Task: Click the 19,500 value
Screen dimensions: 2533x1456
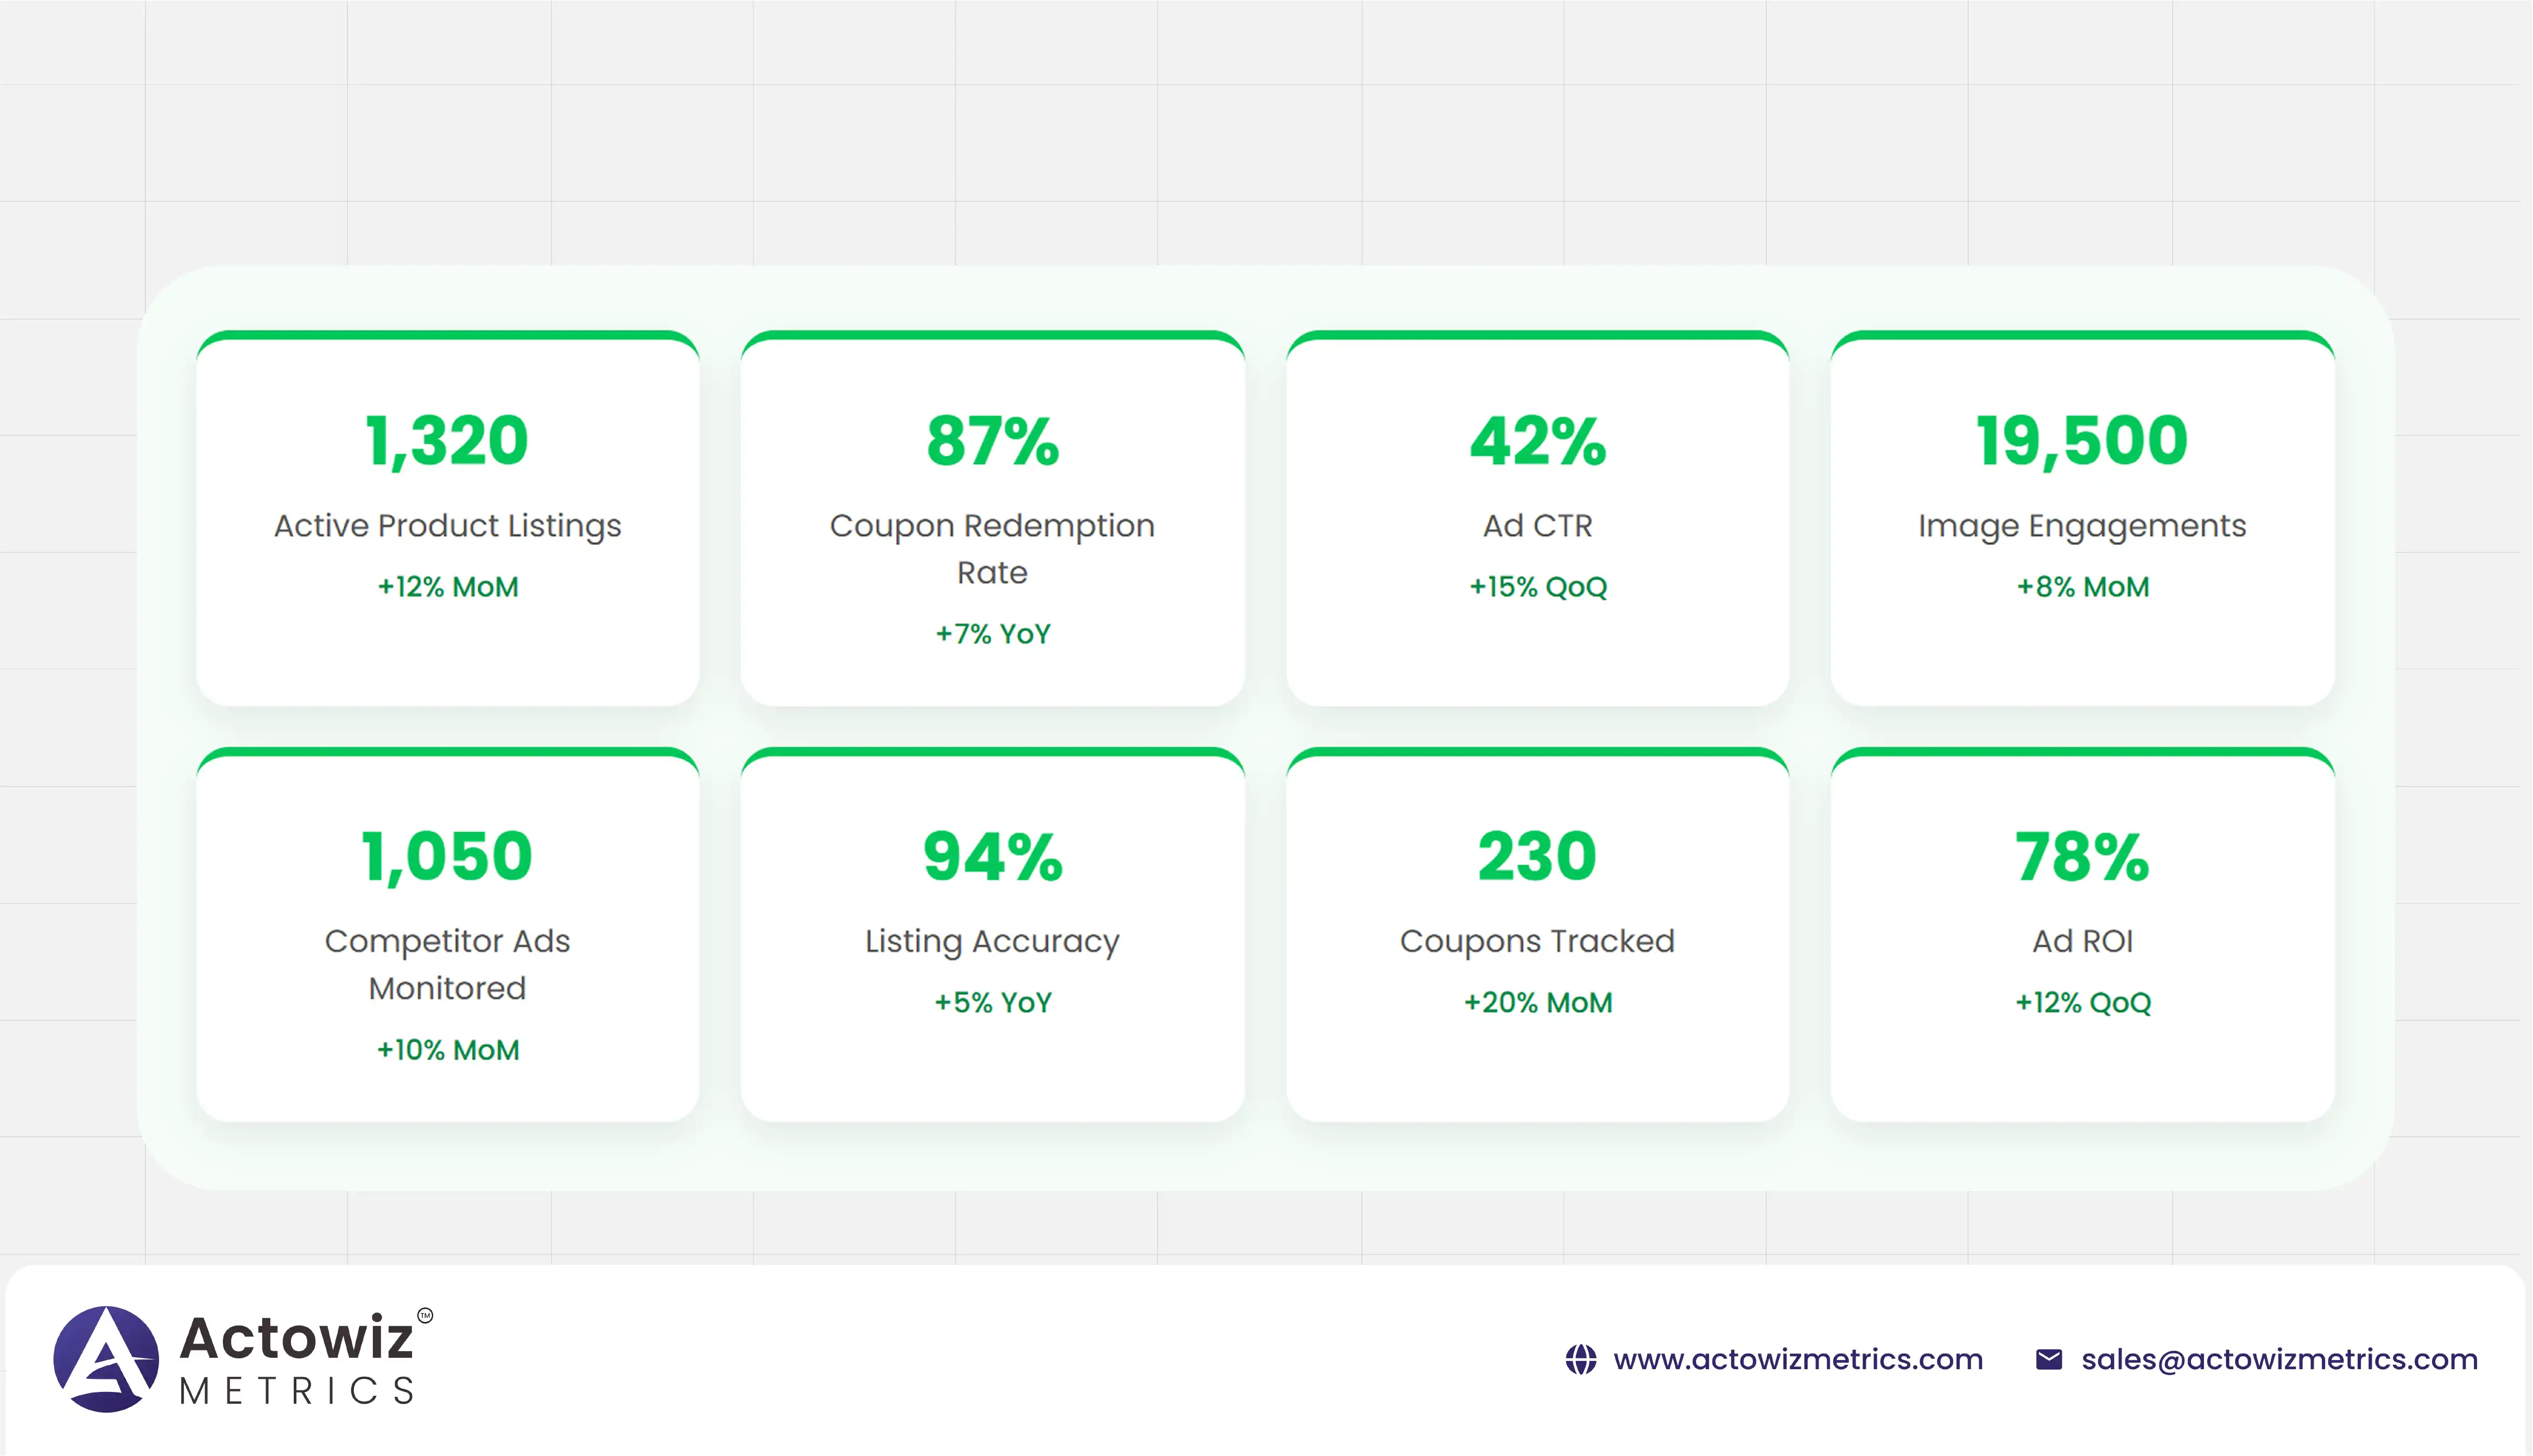Action: [x=2082, y=441]
